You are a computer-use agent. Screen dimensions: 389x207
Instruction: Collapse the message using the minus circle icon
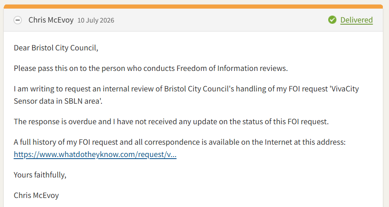coord(18,20)
